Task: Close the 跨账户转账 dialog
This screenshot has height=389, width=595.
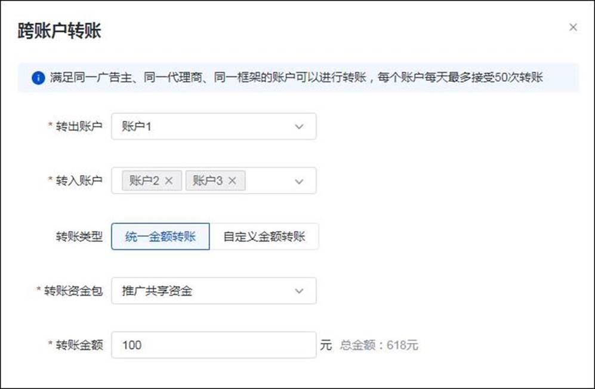Action: (573, 27)
